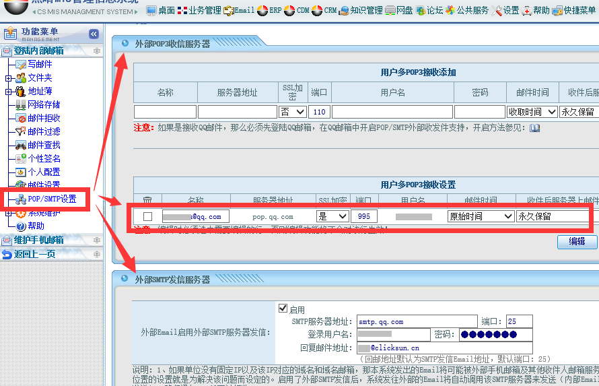Open 写邮件 link in sidebar
The width and height of the screenshot is (599, 386).
point(40,64)
